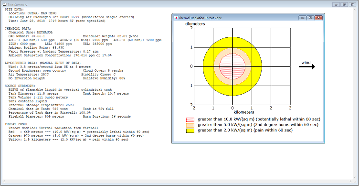Close the Thermal Radiation Threat Zone window
Screen dimensions: 359x186
click(318, 18)
